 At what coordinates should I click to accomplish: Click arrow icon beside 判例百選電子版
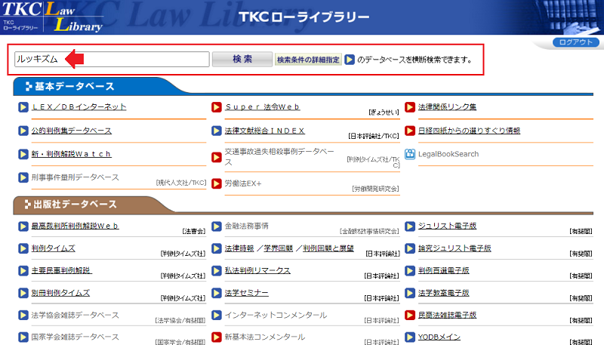[x=410, y=271]
